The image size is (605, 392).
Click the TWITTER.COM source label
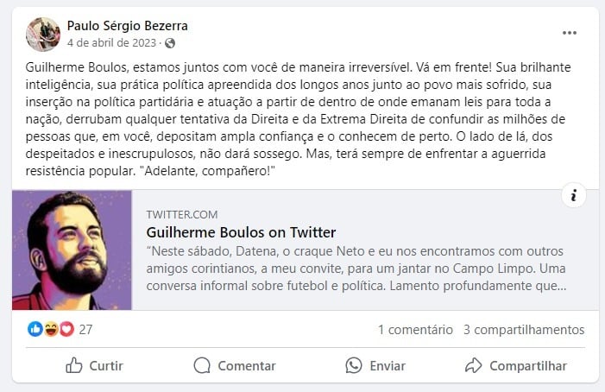click(x=182, y=214)
